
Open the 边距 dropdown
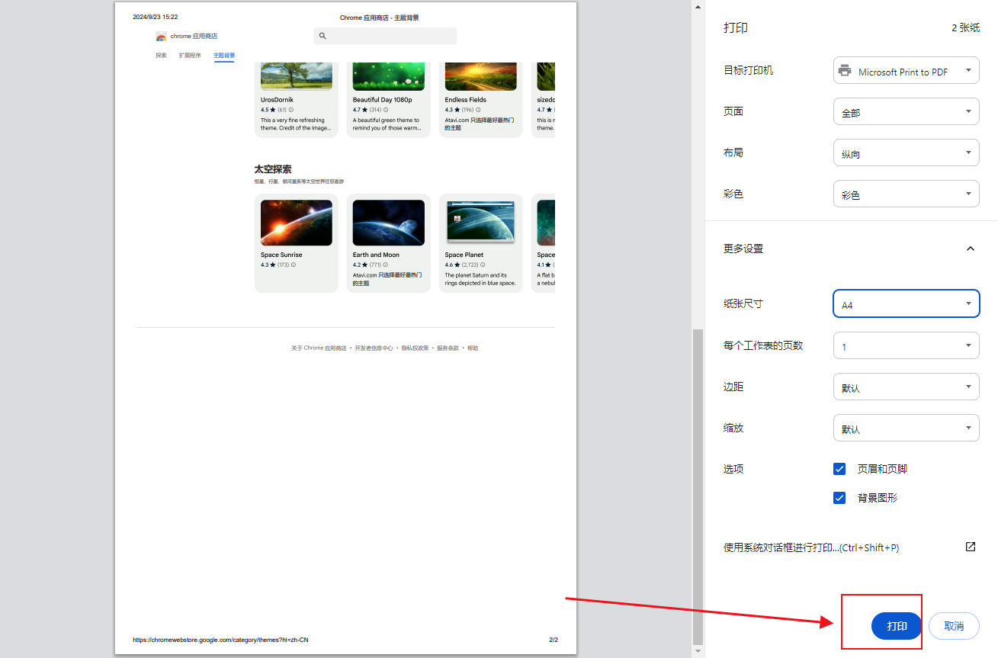click(x=907, y=387)
